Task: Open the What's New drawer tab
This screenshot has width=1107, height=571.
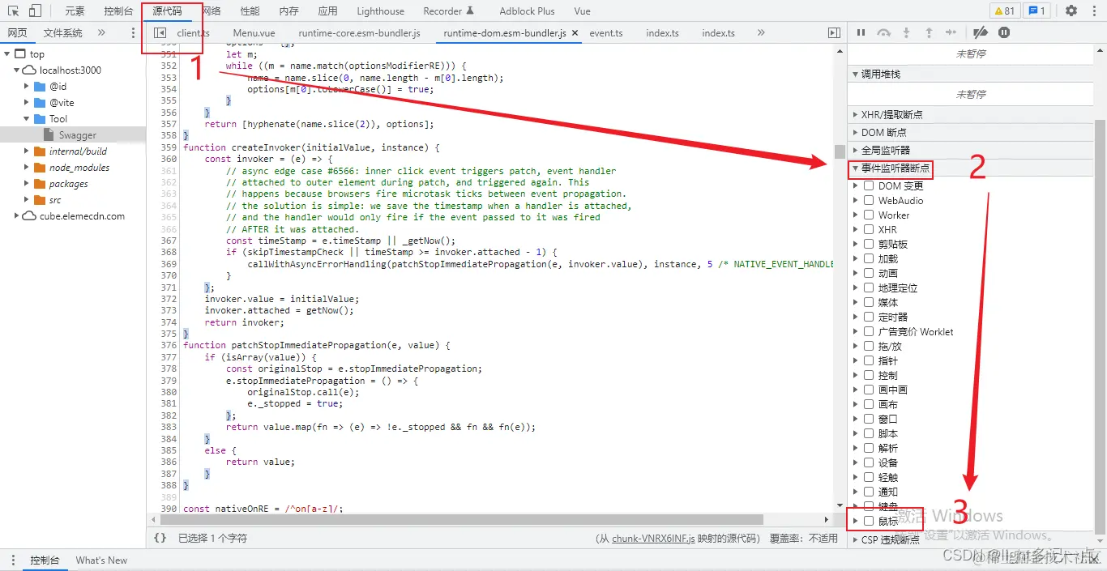Action: 101,560
